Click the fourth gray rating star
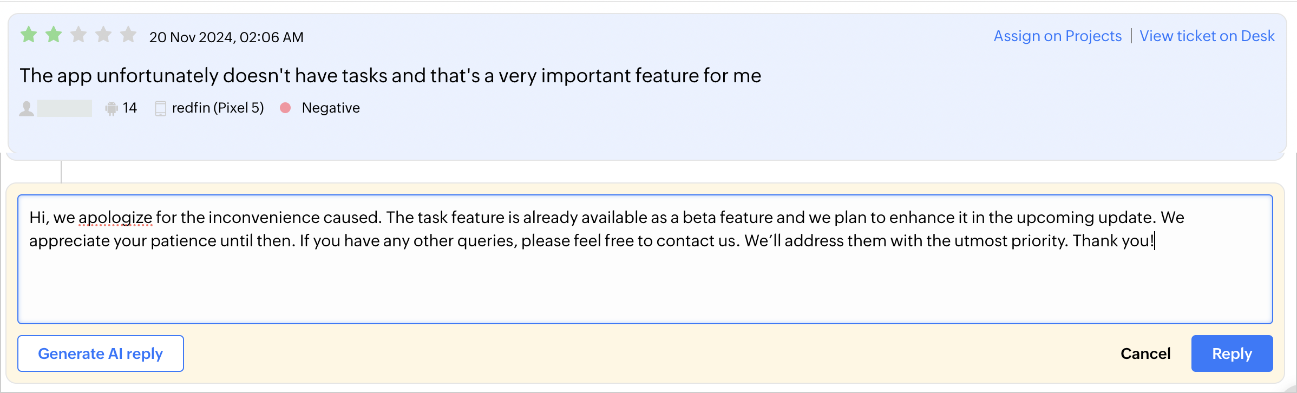 point(103,35)
